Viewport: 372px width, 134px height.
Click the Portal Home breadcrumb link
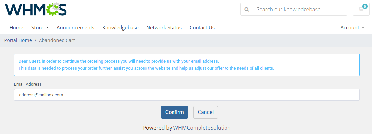click(x=18, y=40)
